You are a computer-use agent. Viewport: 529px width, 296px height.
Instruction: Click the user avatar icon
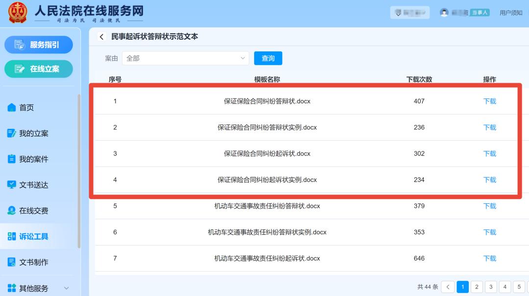coord(444,13)
